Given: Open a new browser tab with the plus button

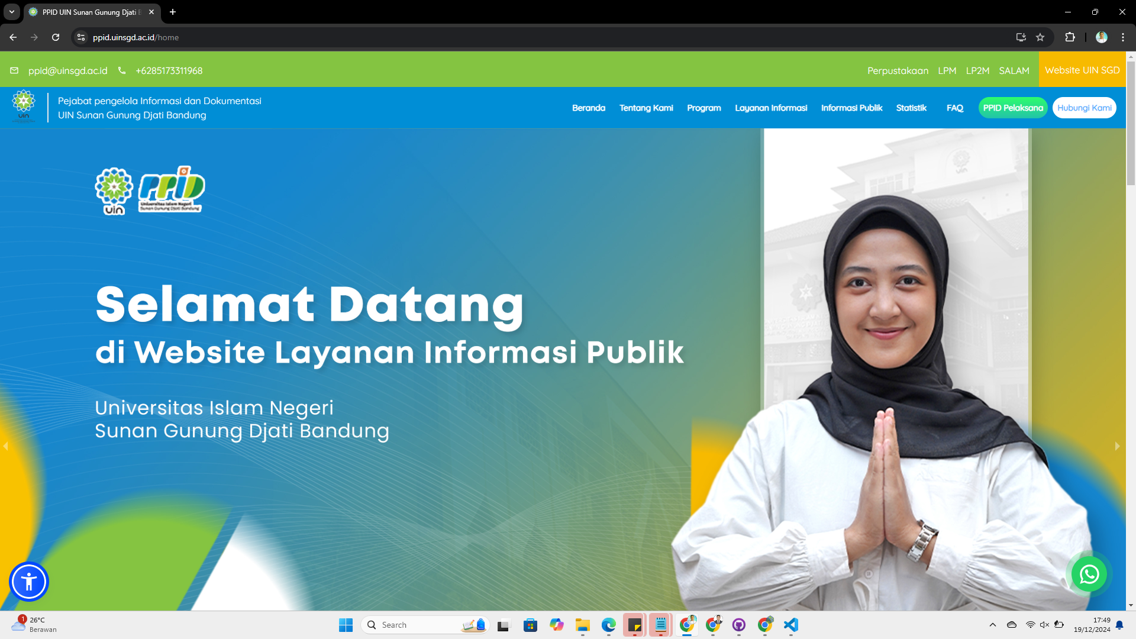Looking at the screenshot, I should pyautogui.click(x=173, y=12).
